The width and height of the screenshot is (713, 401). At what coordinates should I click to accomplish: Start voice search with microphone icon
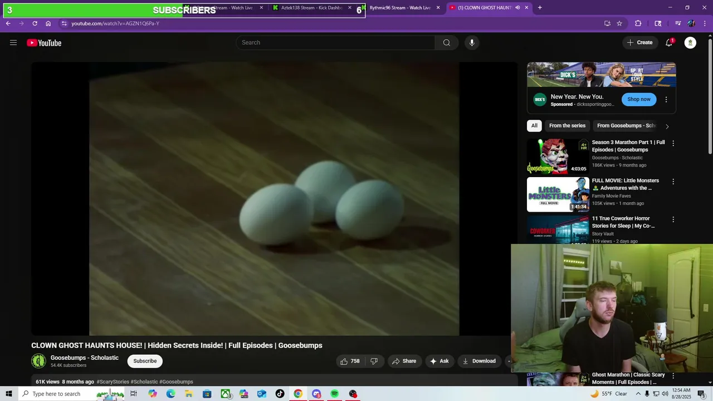click(472, 43)
